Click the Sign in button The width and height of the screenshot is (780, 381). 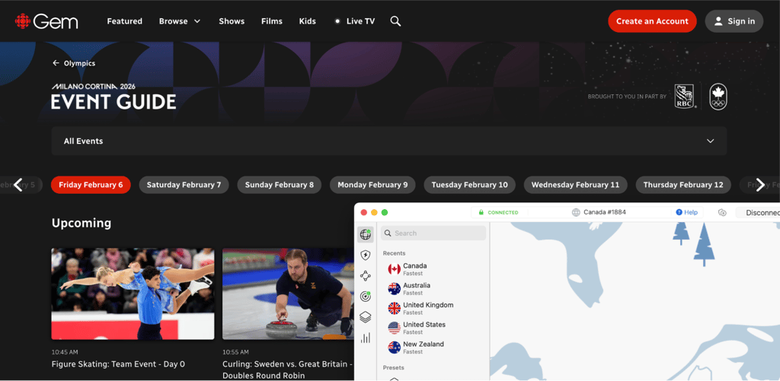point(734,21)
